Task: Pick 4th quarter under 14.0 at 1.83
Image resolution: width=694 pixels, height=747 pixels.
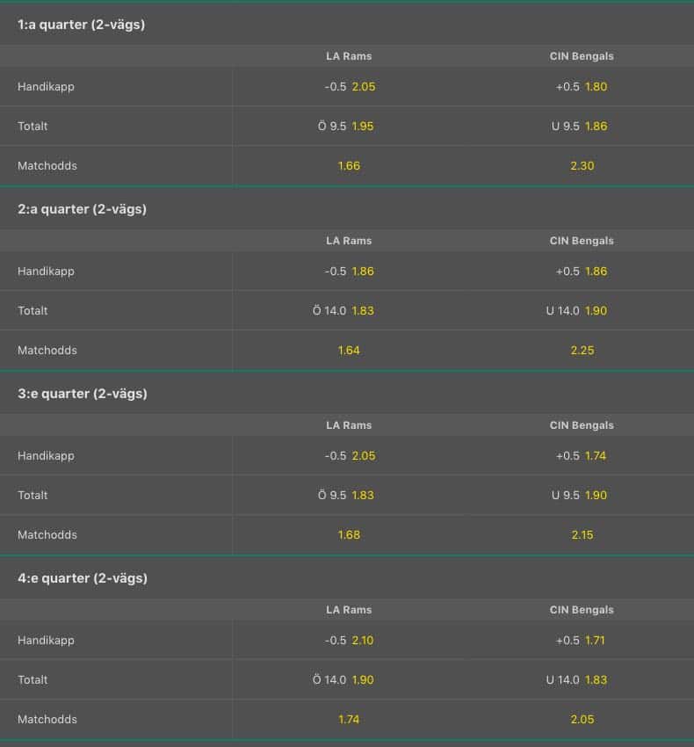Action: click(x=581, y=680)
